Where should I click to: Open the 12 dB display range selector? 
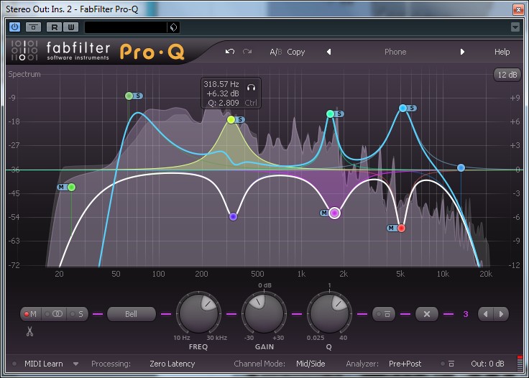pyautogui.click(x=507, y=75)
